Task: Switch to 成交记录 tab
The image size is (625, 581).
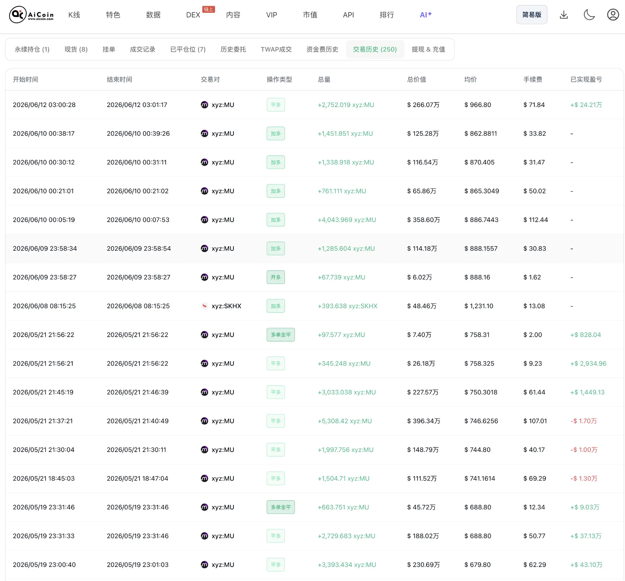Action: point(143,49)
